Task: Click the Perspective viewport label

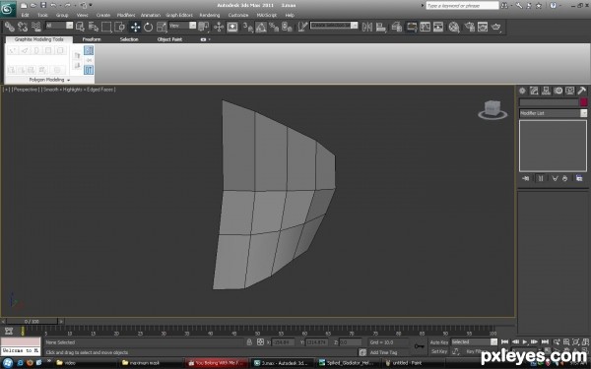Action: pyautogui.click(x=25, y=90)
